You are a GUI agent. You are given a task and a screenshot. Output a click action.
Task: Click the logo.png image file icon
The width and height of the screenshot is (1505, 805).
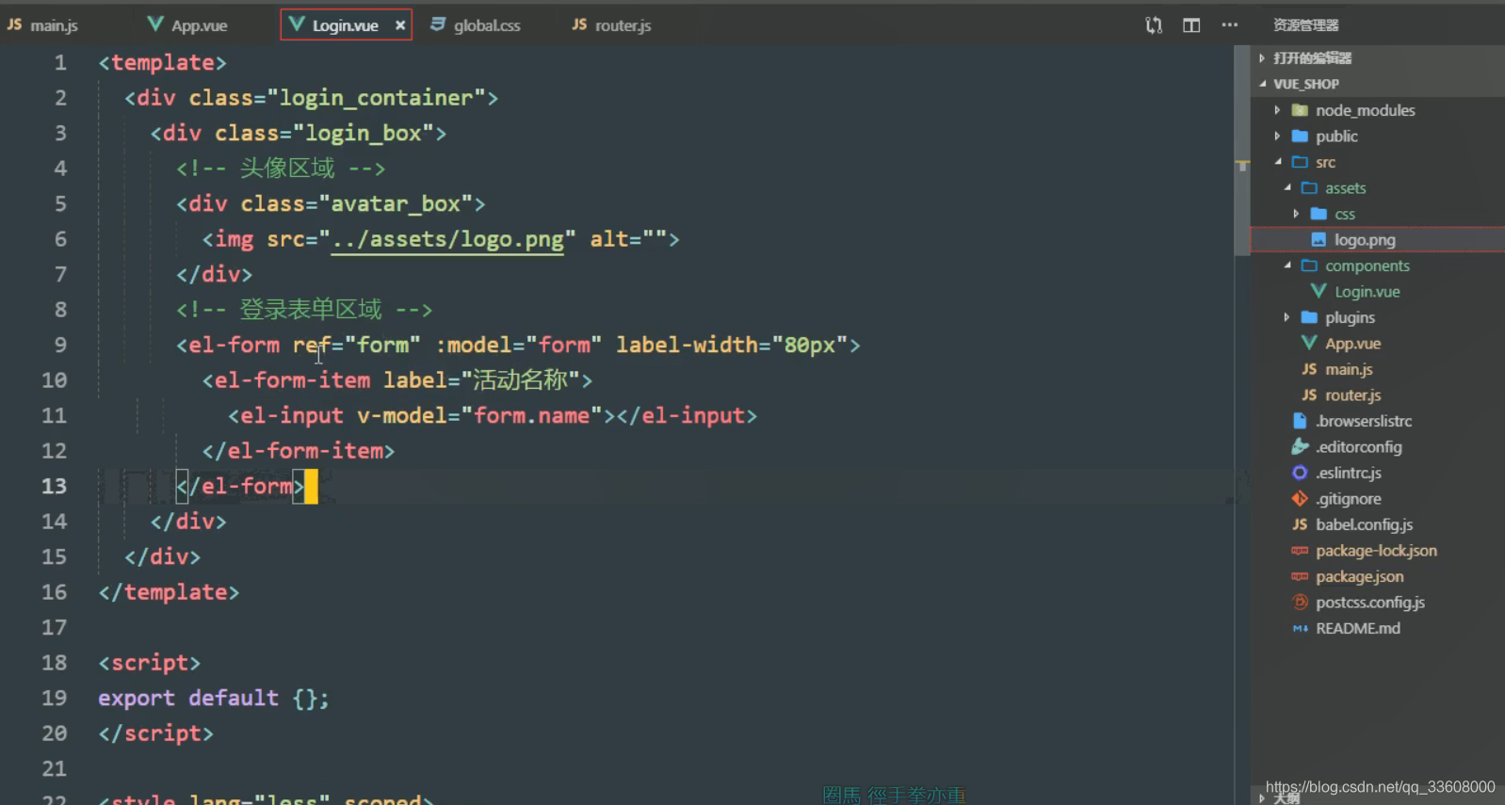(1319, 240)
